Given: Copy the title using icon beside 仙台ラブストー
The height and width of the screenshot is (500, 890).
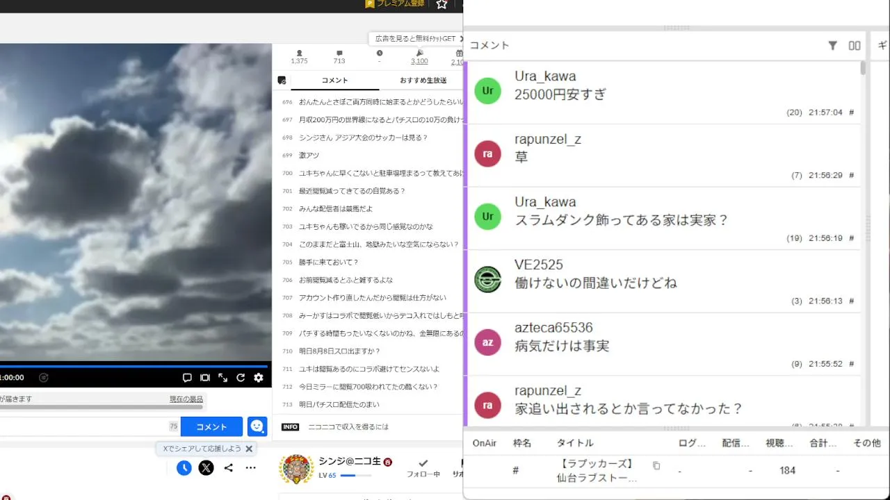Looking at the screenshot, I should [x=656, y=465].
